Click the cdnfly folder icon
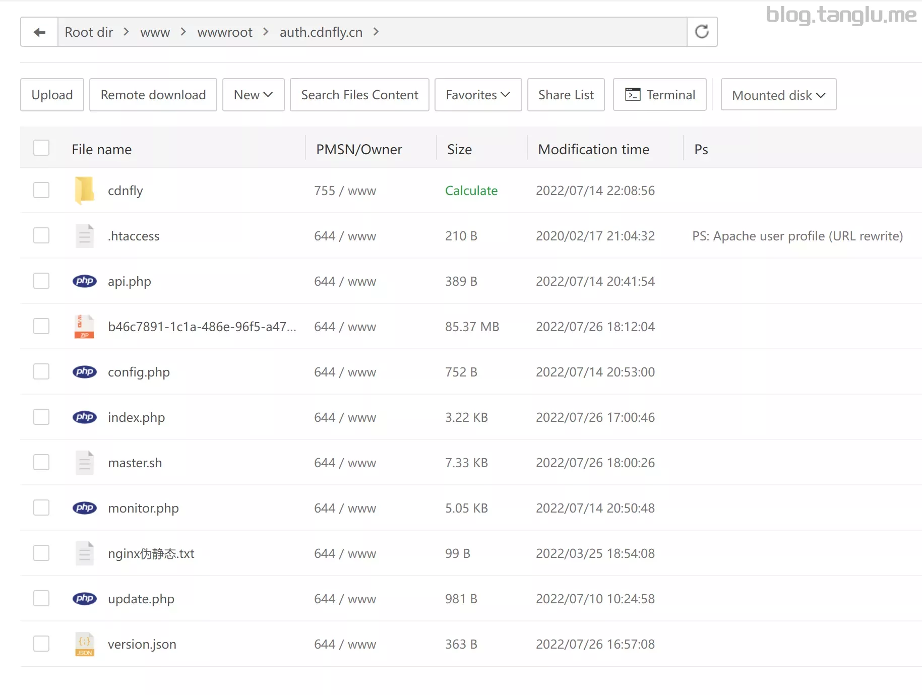Image resolution: width=922 pixels, height=695 pixels. click(84, 191)
